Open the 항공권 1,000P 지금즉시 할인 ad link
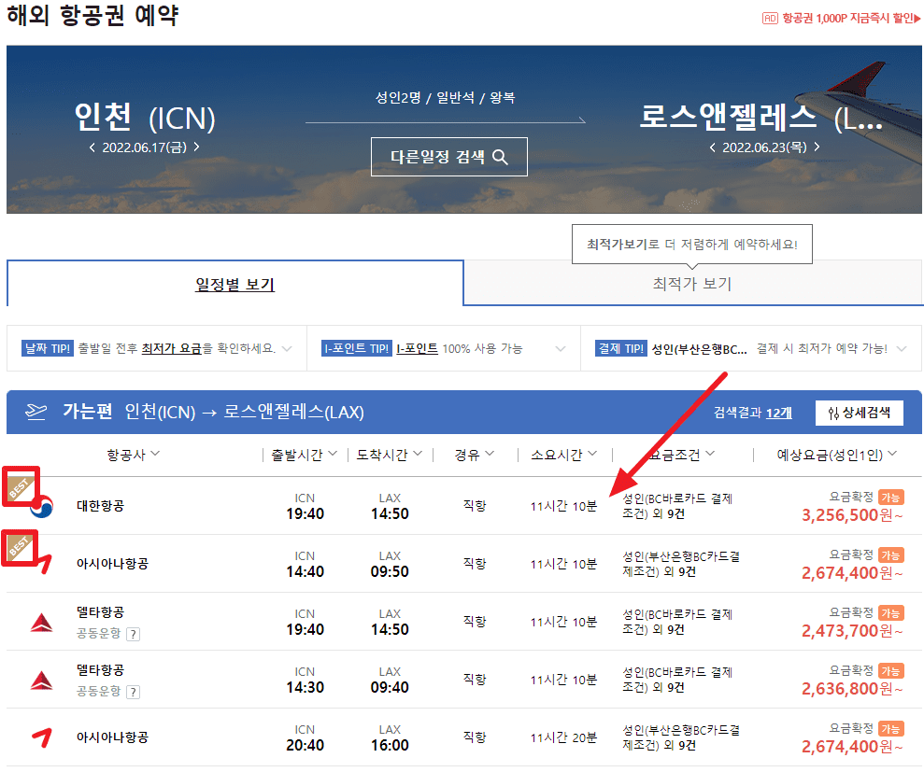 (x=851, y=19)
